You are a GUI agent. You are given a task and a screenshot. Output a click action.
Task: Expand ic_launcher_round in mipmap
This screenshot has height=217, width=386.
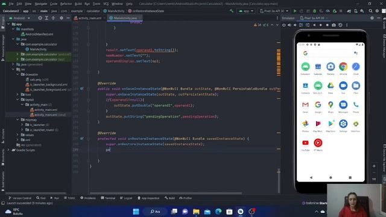coord(22,130)
